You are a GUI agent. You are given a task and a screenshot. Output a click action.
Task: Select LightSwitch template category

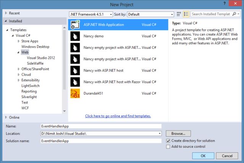pyautogui.click(x=30, y=86)
